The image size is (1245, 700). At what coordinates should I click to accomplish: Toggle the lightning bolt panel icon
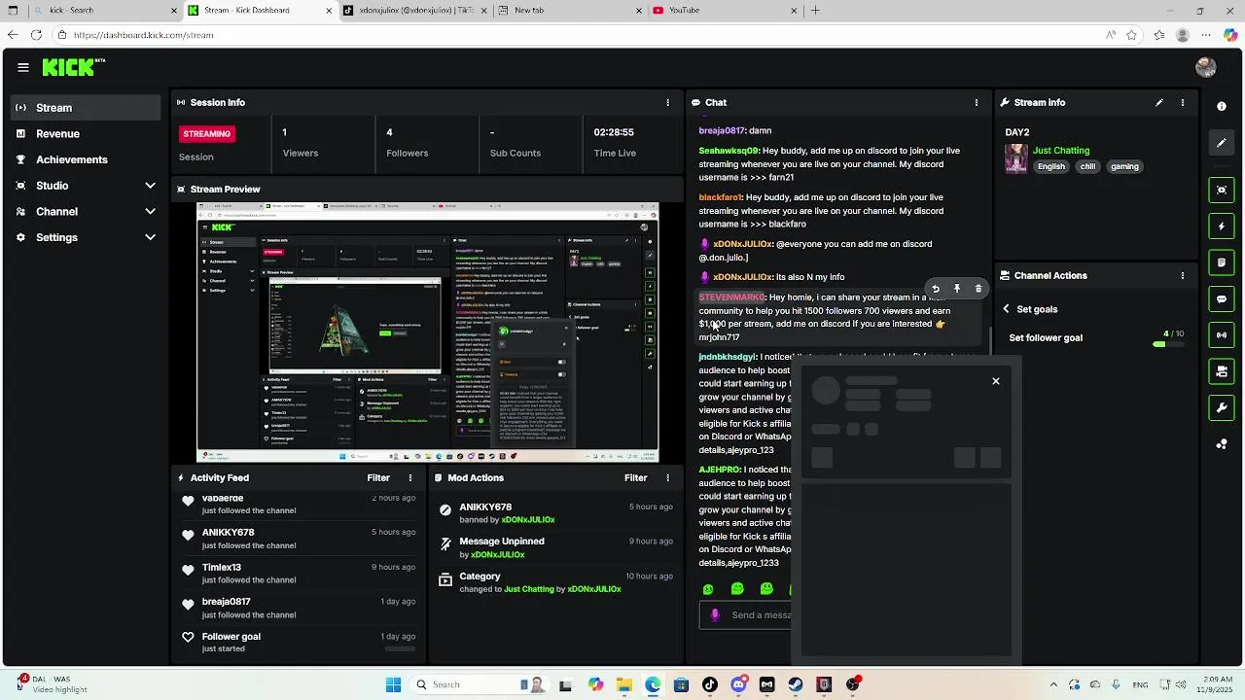(1222, 227)
